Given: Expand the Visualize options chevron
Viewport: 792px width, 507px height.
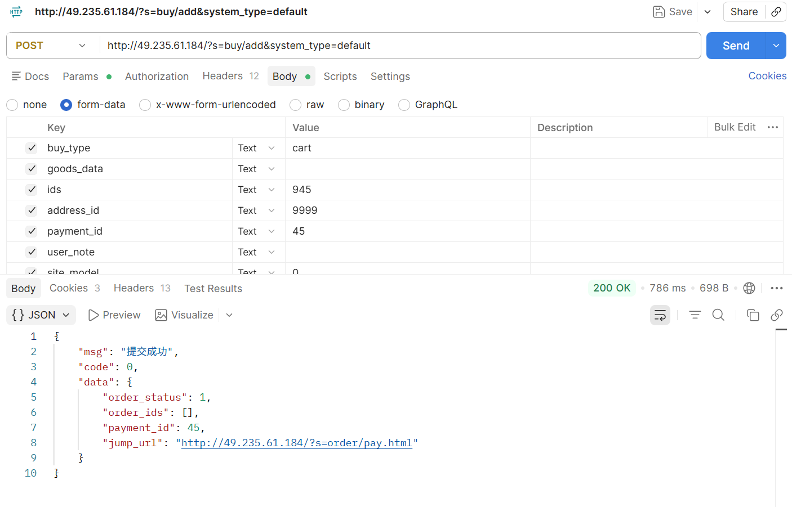Looking at the screenshot, I should [x=229, y=315].
